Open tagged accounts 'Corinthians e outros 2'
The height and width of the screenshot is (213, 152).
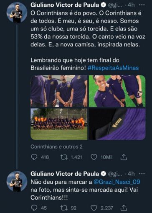(56, 147)
